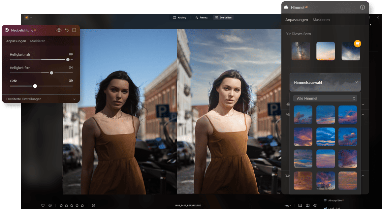Mark the photo rejected with the crossed circle
382x209 pixels.
click(50, 205)
